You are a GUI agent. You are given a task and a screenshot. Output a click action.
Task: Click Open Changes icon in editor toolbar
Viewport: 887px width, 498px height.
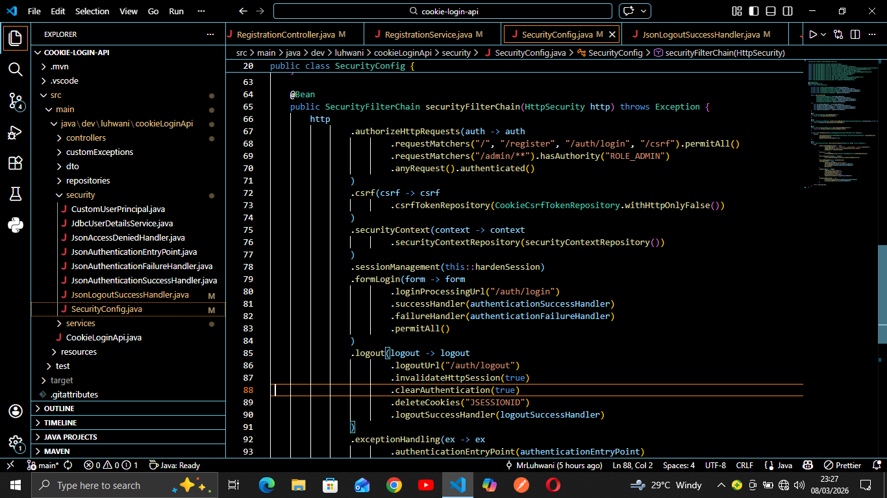(839, 34)
